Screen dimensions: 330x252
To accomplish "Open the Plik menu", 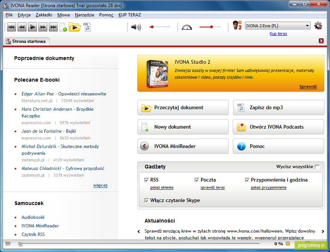I will click(9, 15).
